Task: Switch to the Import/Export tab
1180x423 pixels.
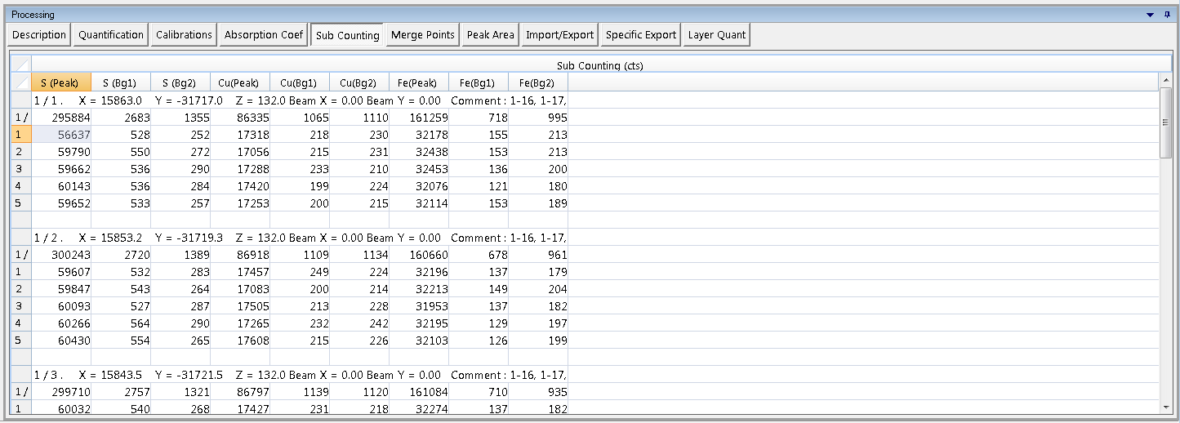Action: 559,35
